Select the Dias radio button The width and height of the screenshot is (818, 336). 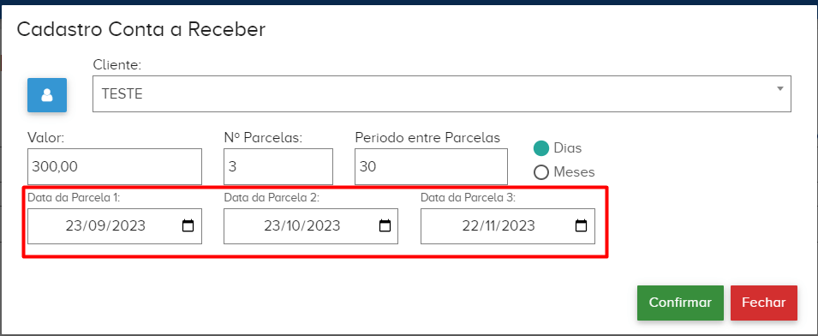(541, 148)
